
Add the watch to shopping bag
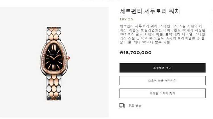click(162, 68)
